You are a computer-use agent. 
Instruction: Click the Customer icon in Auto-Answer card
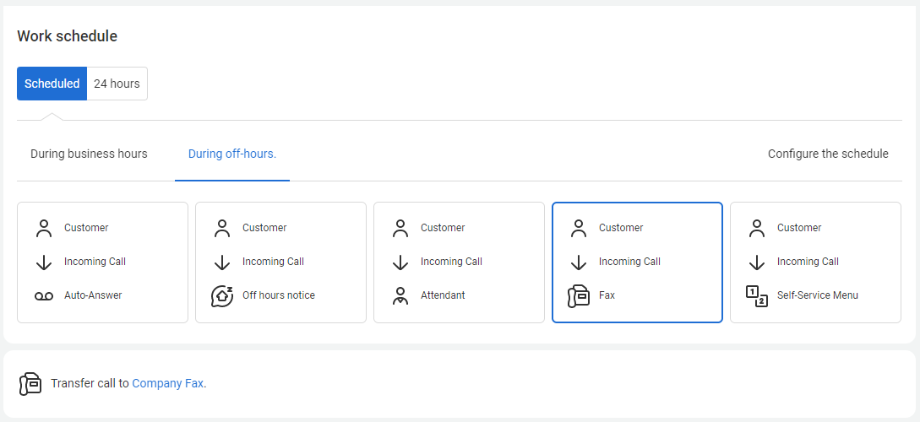(x=44, y=228)
